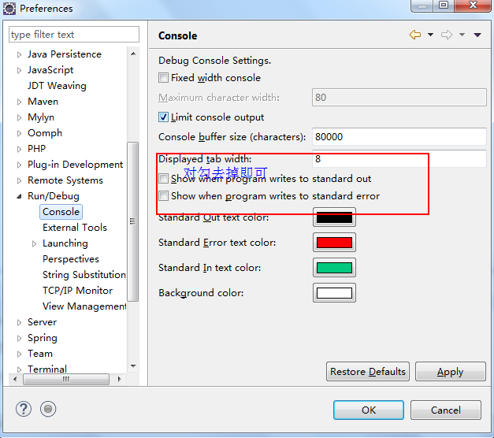The image size is (494, 438).
Task: Pick the Standard Out text color swatch
Action: pos(334,217)
